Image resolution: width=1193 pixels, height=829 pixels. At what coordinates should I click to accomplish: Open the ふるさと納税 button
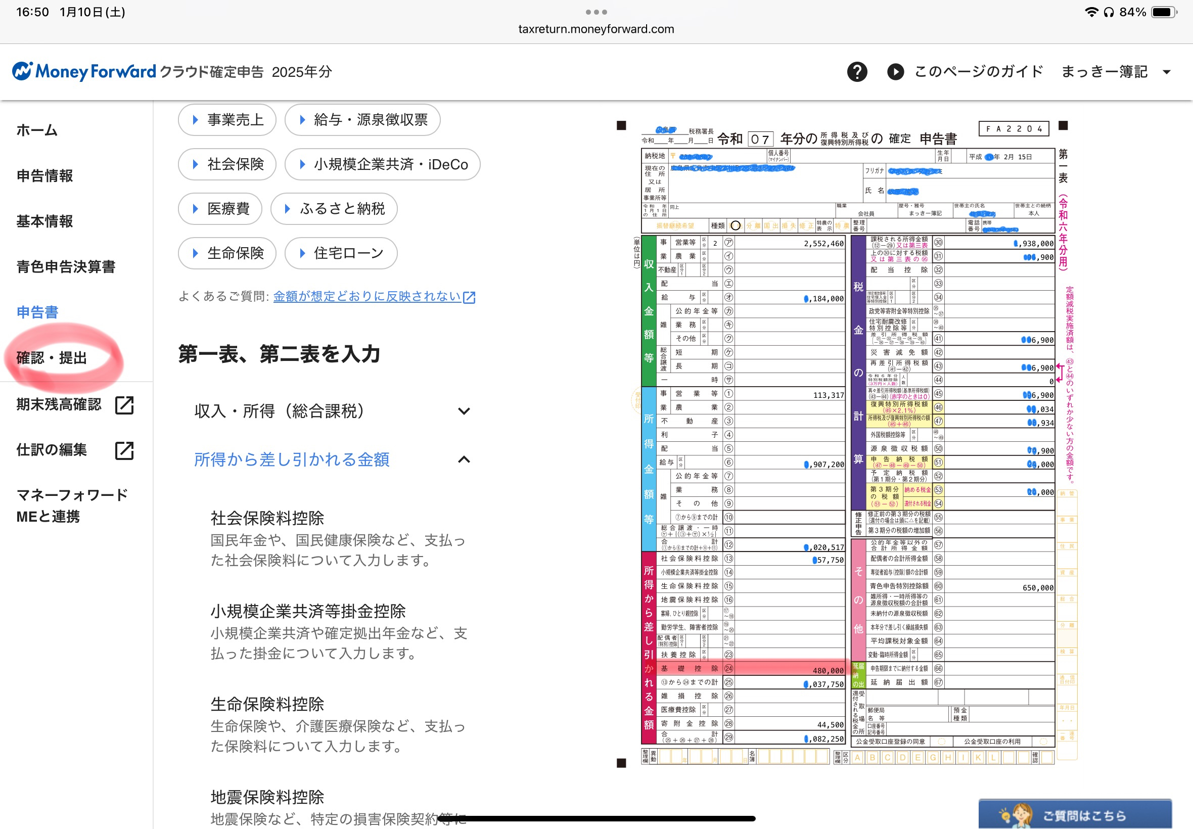pos(334,209)
